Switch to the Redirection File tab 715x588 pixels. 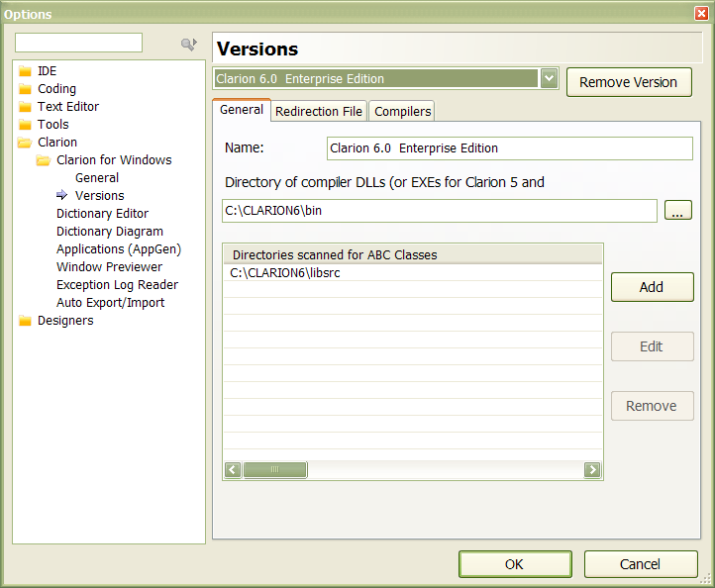pyautogui.click(x=319, y=112)
